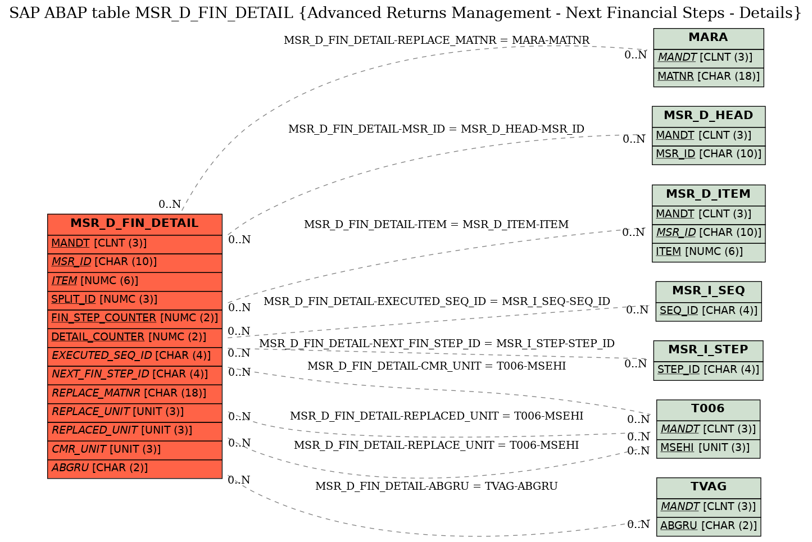Click ABGRU [CHAR (2)] in TVAG

[708, 526]
